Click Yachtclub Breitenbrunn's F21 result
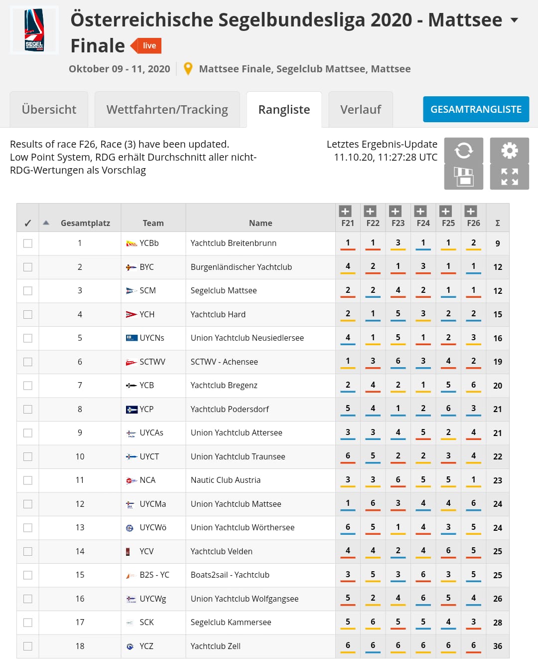538x661 pixels. pyautogui.click(x=348, y=243)
